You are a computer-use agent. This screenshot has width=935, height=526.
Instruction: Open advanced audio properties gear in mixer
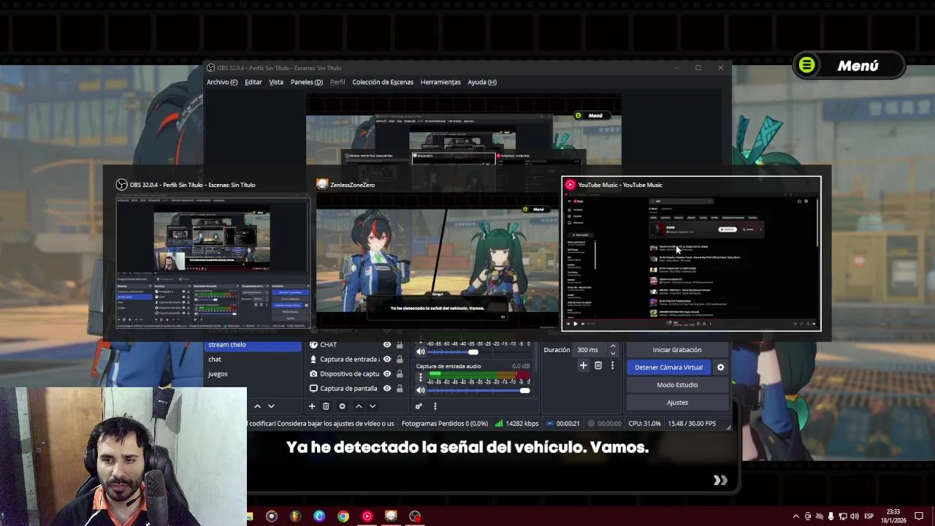click(x=419, y=406)
